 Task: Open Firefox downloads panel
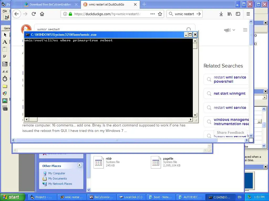(x=221, y=14)
